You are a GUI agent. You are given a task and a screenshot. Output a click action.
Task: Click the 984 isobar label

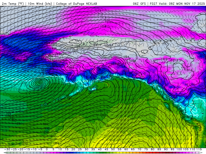point(49,66)
